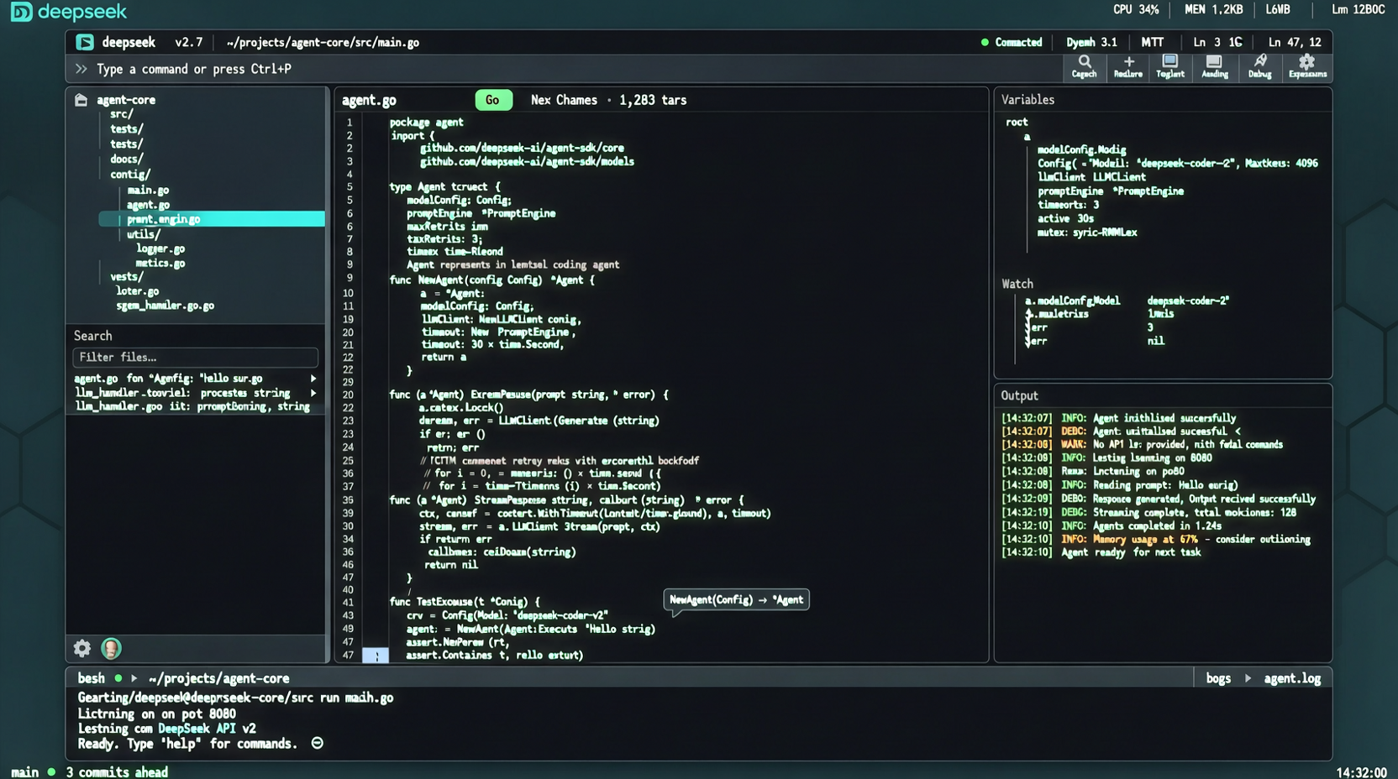Click the Connected status label
The height and width of the screenshot is (779, 1398).
[x=1018, y=42]
